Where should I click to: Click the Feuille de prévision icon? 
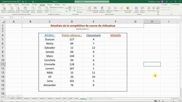click(x=142, y=10)
